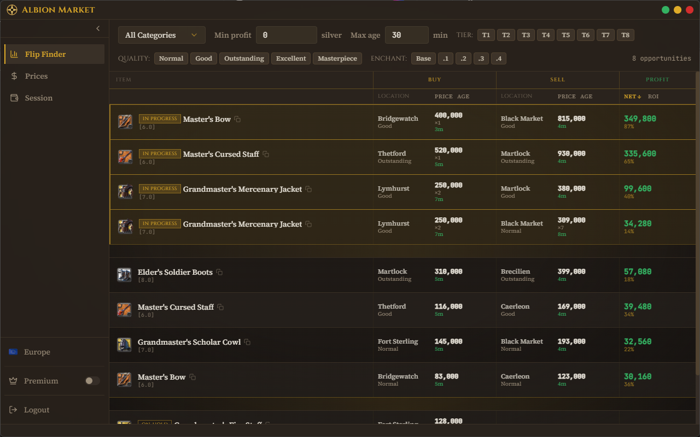The height and width of the screenshot is (437, 700).
Task: Click the "8 opportunities" count text
Action: [662, 58]
